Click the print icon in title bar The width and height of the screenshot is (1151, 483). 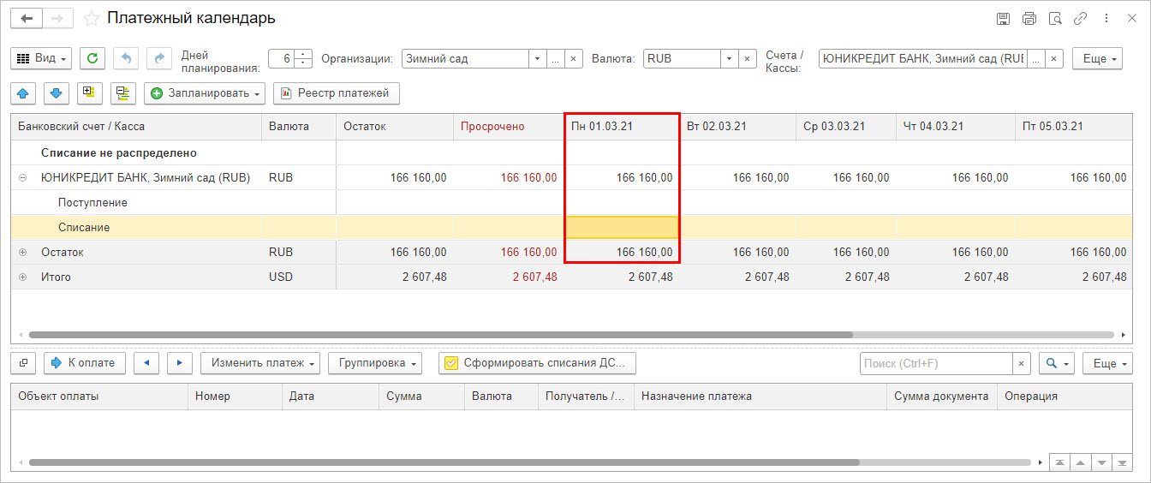[x=1029, y=18]
